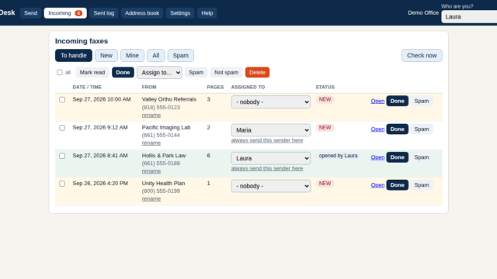Open the Unity Health Plan fax

click(377, 185)
